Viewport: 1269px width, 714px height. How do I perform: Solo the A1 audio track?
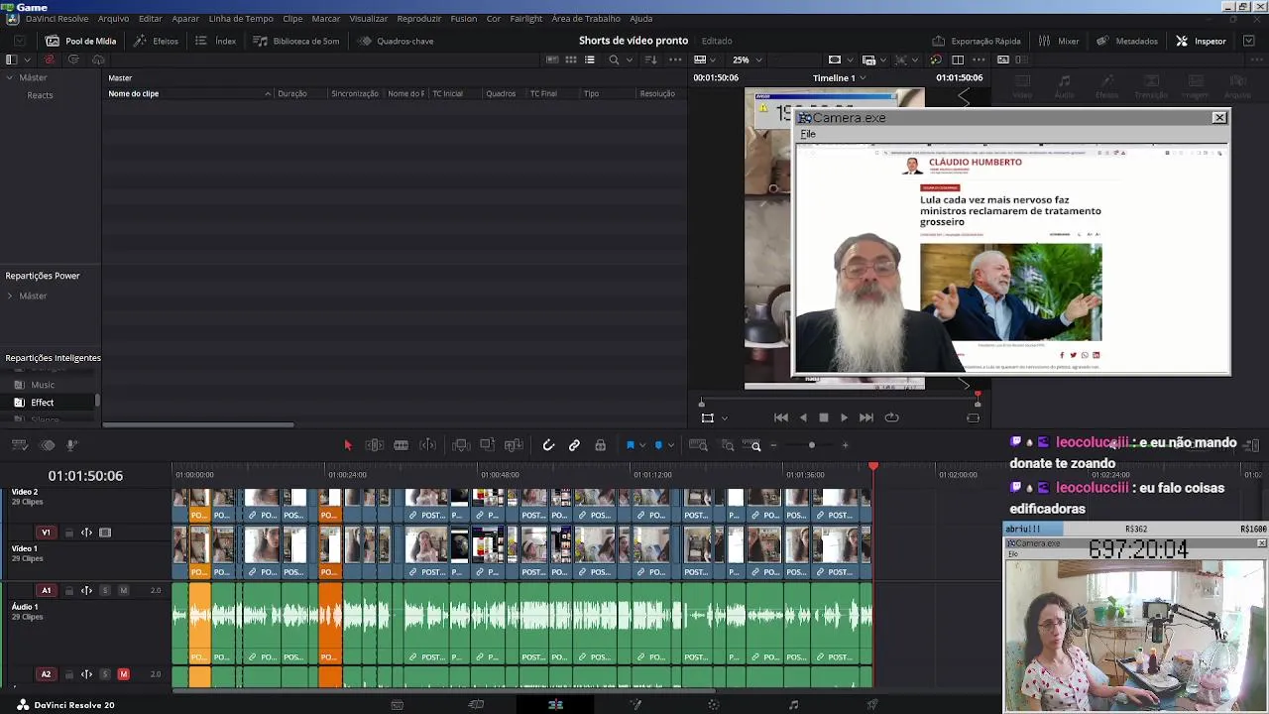click(x=105, y=590)
